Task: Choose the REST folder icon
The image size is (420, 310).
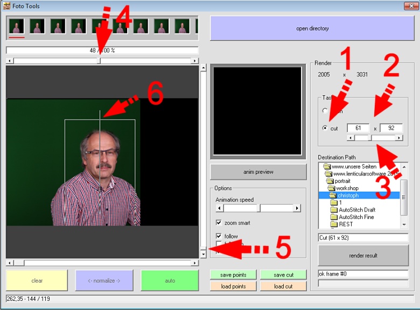Action: pos(334,224)
